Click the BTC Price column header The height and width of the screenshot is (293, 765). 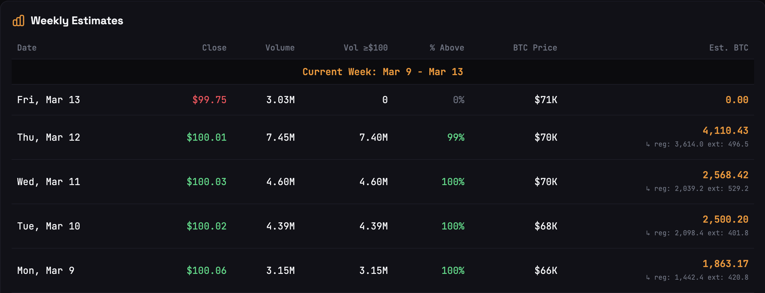(535, 48)
